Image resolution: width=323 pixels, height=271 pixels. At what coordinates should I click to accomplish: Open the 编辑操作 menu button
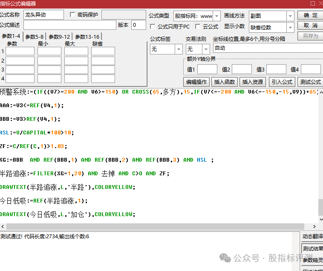tap(196, 82)
